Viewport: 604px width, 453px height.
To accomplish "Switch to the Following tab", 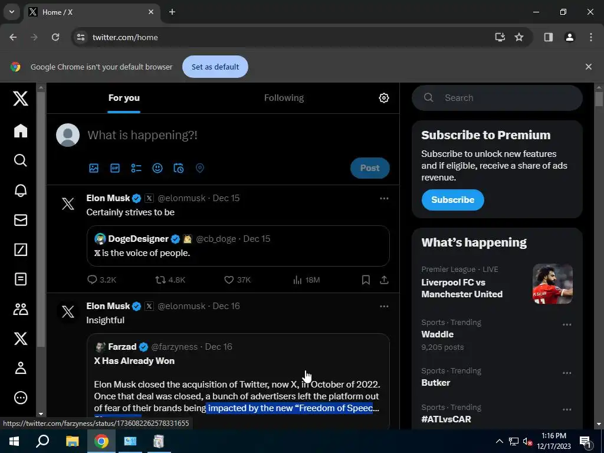I will [284, 98].
